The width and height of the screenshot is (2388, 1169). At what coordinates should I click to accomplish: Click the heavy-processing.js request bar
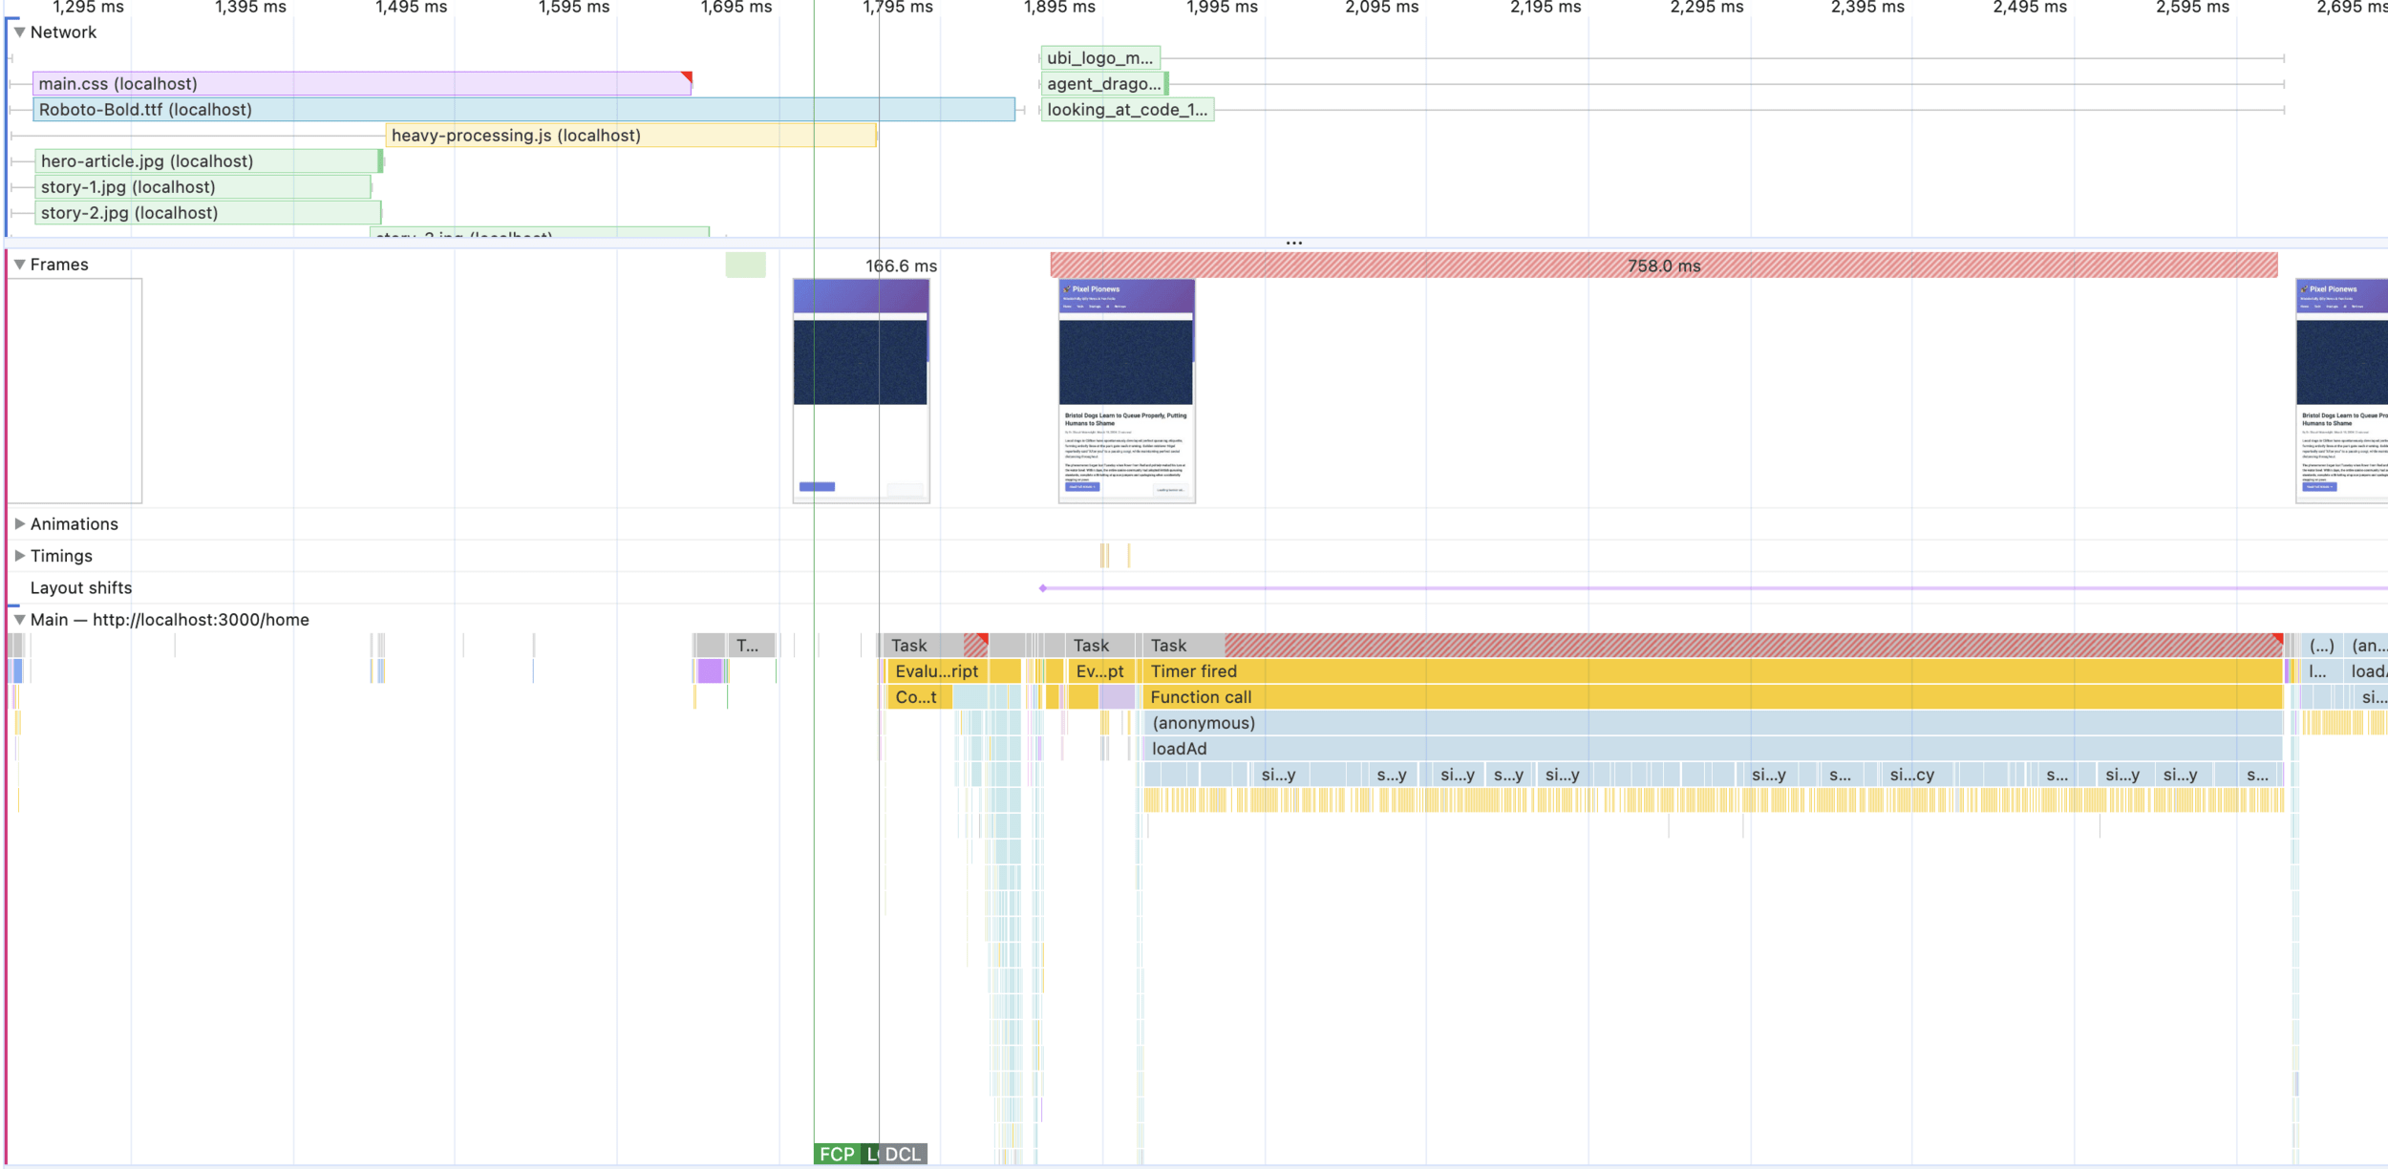tap(630, 136)
